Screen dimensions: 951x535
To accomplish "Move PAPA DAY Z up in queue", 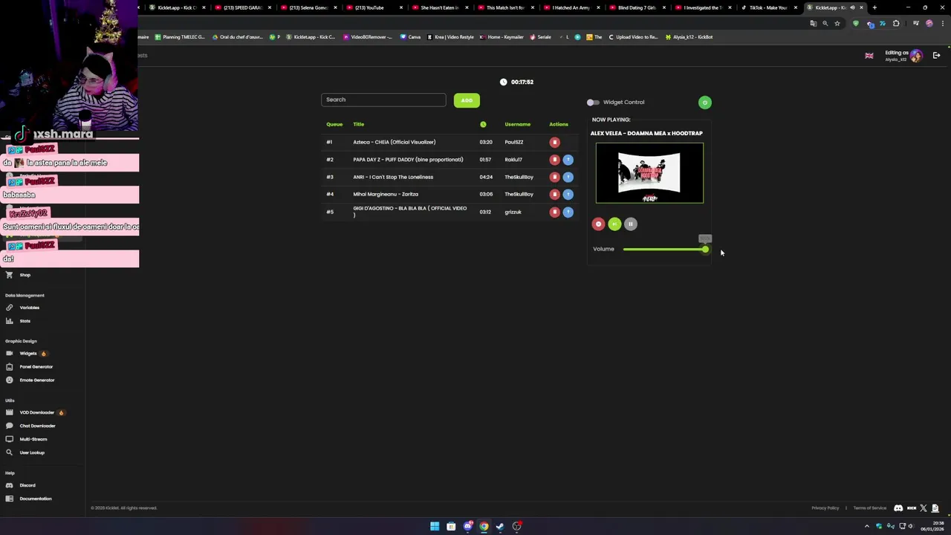I will pos(568,160).
